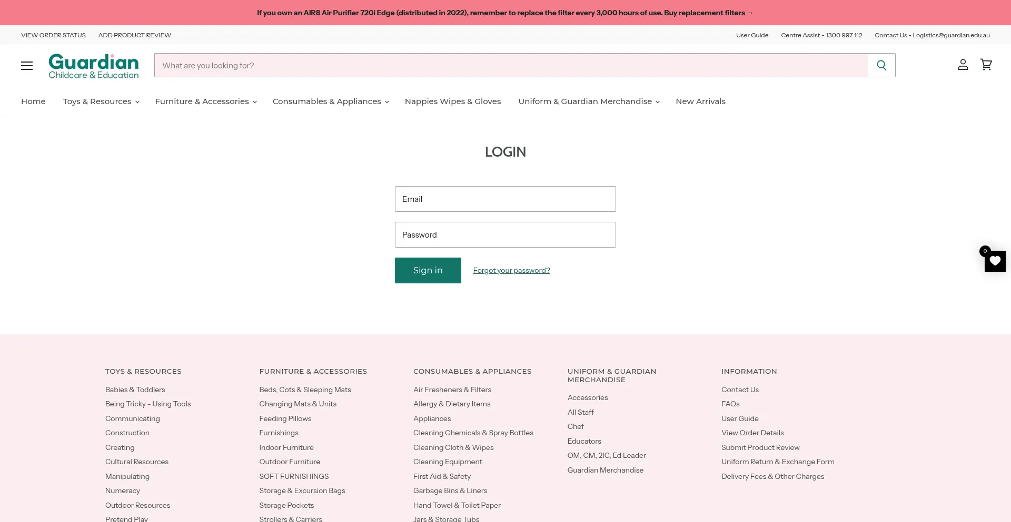
Task: Expand Toys & Resources dropdown menu
Action: 101,101
